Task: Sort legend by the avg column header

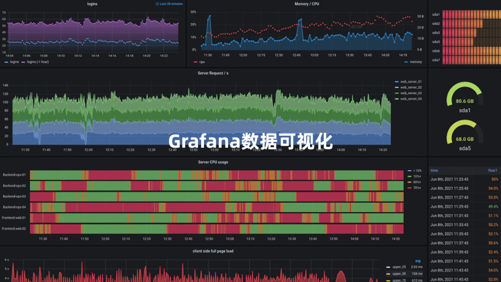Action: tap(418, 261)
